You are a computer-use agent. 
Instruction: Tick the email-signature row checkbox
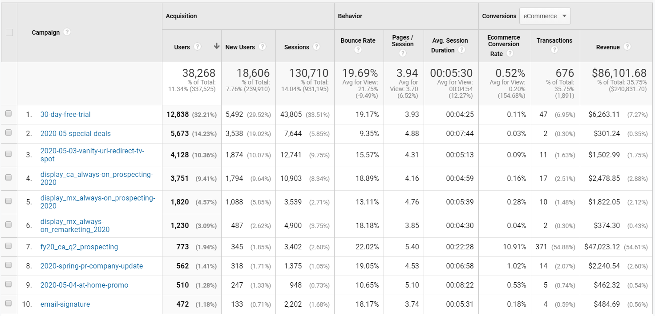point(8,304)
